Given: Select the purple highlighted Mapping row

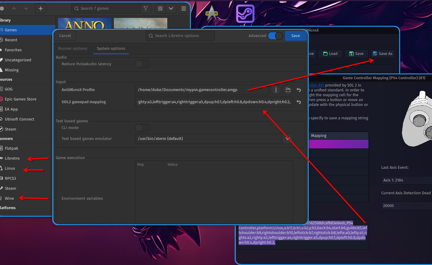Looking at the screenshot, I should pos(338,144).
